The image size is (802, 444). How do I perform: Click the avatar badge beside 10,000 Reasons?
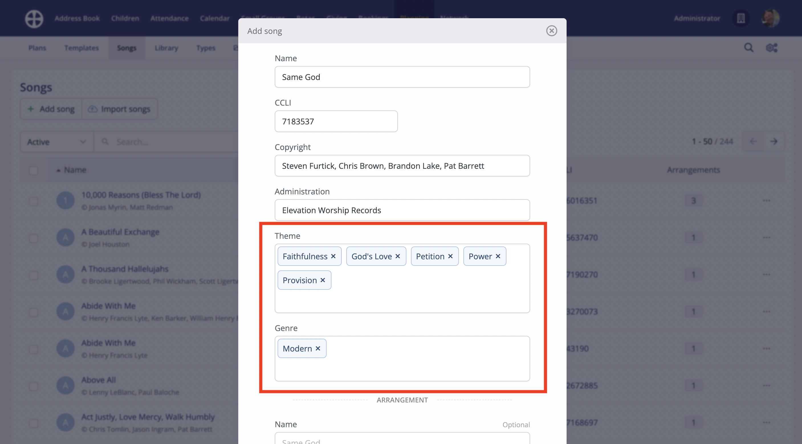65,201
